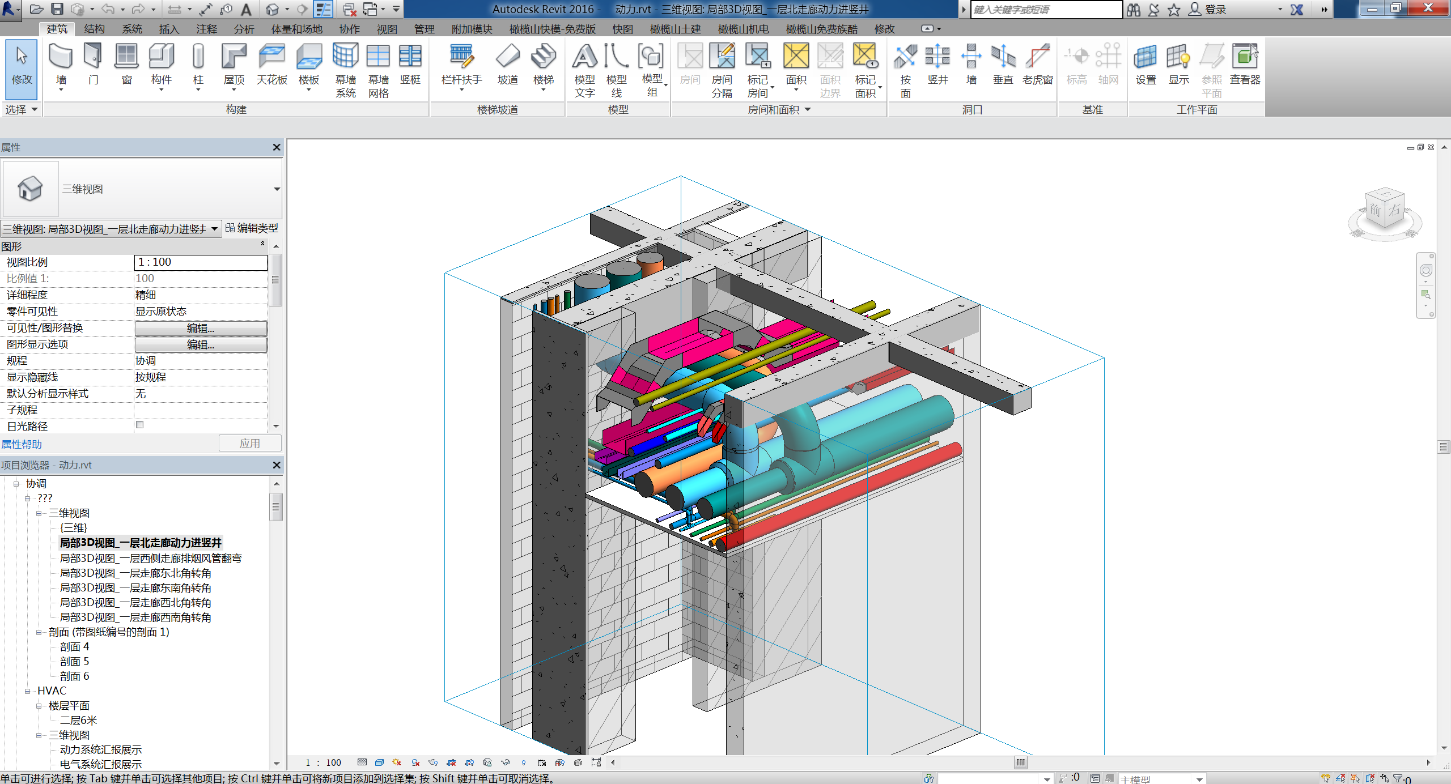The height and width of the screenshot is (784, 1451).
Task: Click the 编辑 button for 可见性/图形替换
Action: coord(201,328)
